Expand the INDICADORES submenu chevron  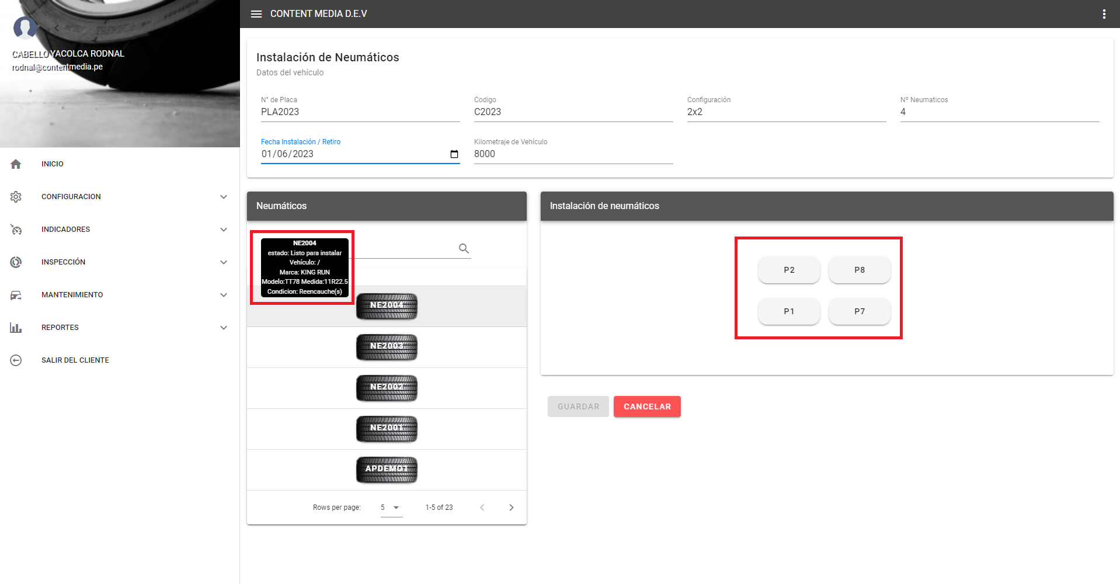pyautogui.click(x=223, y=230)
